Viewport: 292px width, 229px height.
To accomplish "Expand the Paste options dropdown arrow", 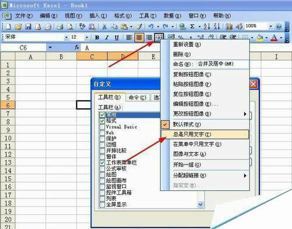I will coord(131,26).
